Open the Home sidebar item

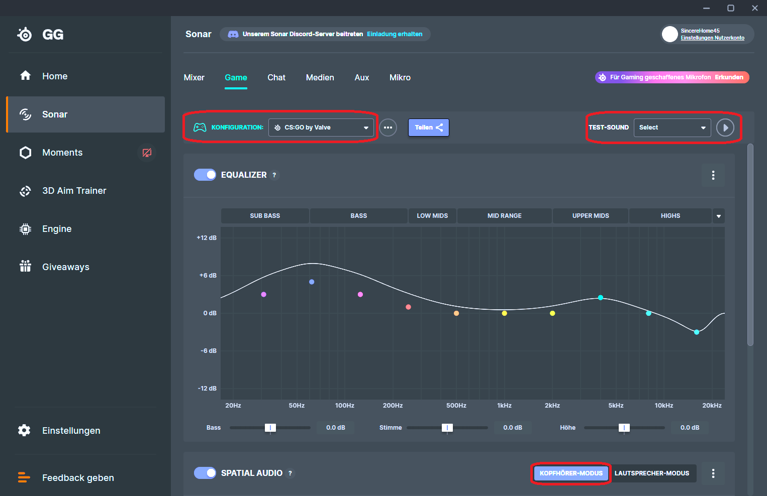click(x=85, y=76)
